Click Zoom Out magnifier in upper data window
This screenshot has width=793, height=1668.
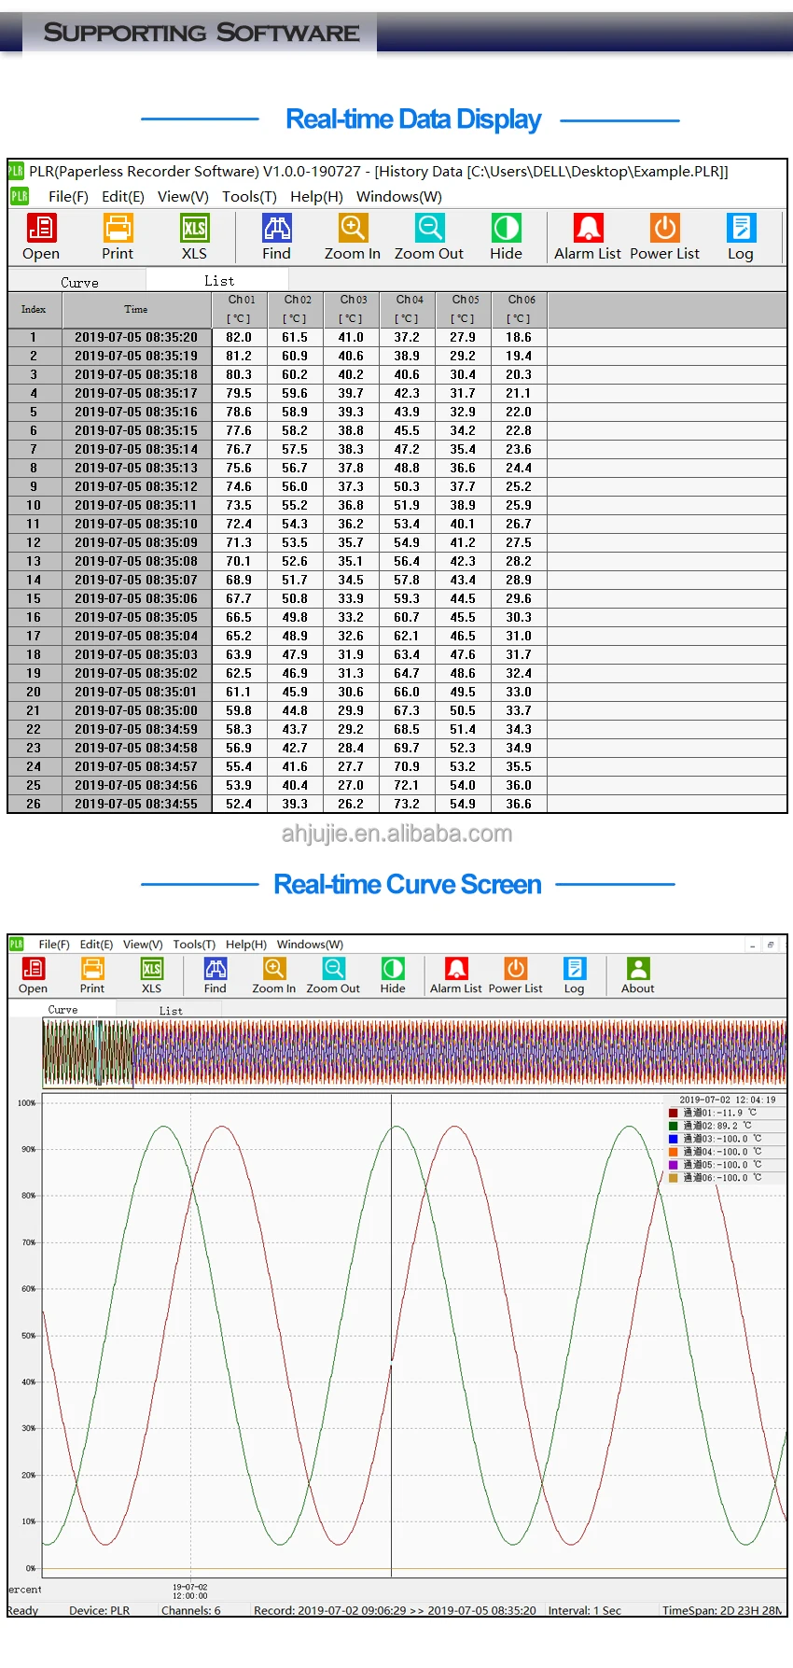pyautogui.click(x=429, y=229)
